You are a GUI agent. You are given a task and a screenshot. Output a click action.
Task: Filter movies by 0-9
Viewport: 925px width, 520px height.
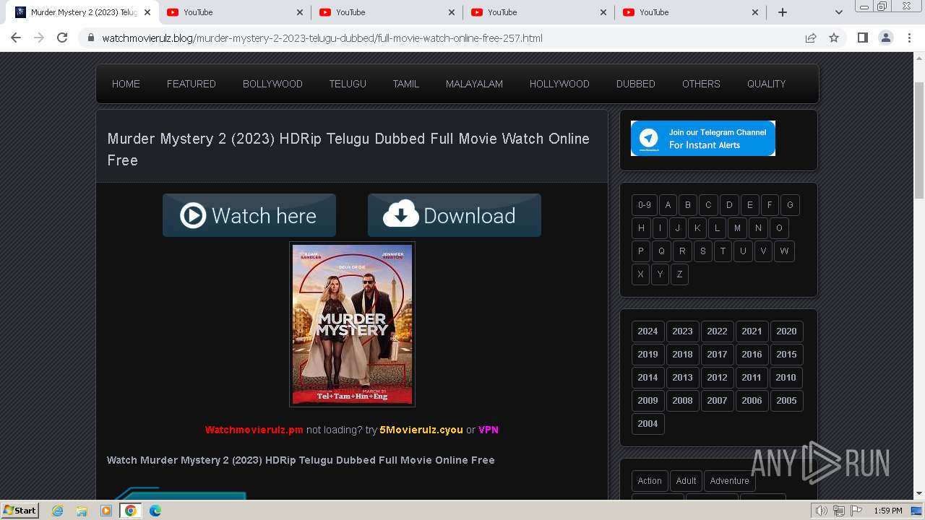tap(645, 205)
